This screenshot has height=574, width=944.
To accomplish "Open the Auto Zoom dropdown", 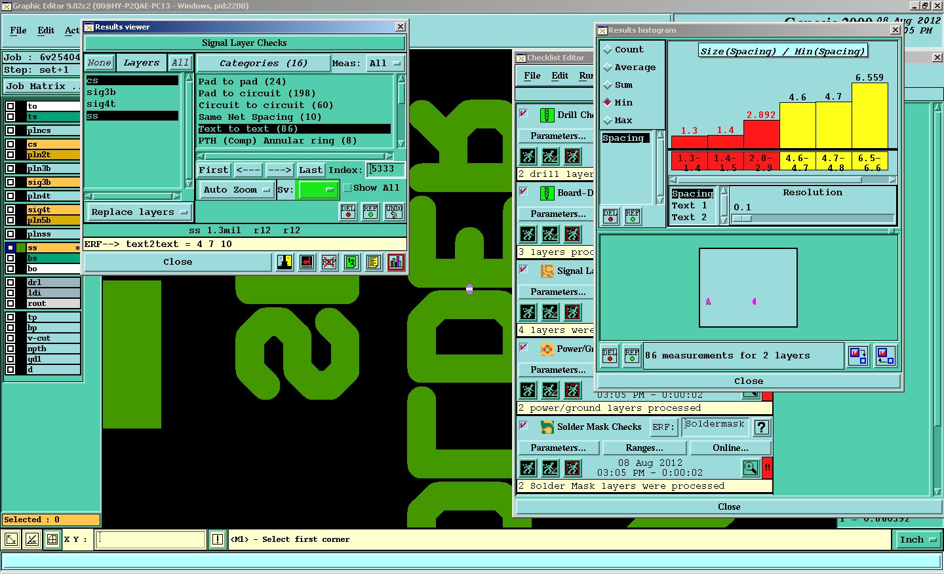I will click(237, 190).
